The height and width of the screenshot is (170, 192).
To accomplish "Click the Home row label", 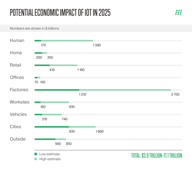I will 16,53.
